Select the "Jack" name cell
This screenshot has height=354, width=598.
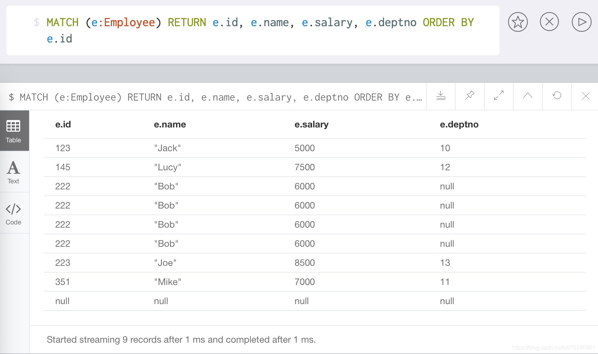click(x=168, y=148)
